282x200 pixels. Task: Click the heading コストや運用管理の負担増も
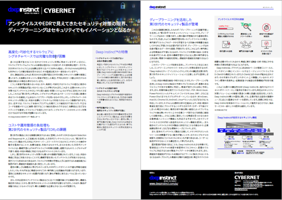click(29, 125)
